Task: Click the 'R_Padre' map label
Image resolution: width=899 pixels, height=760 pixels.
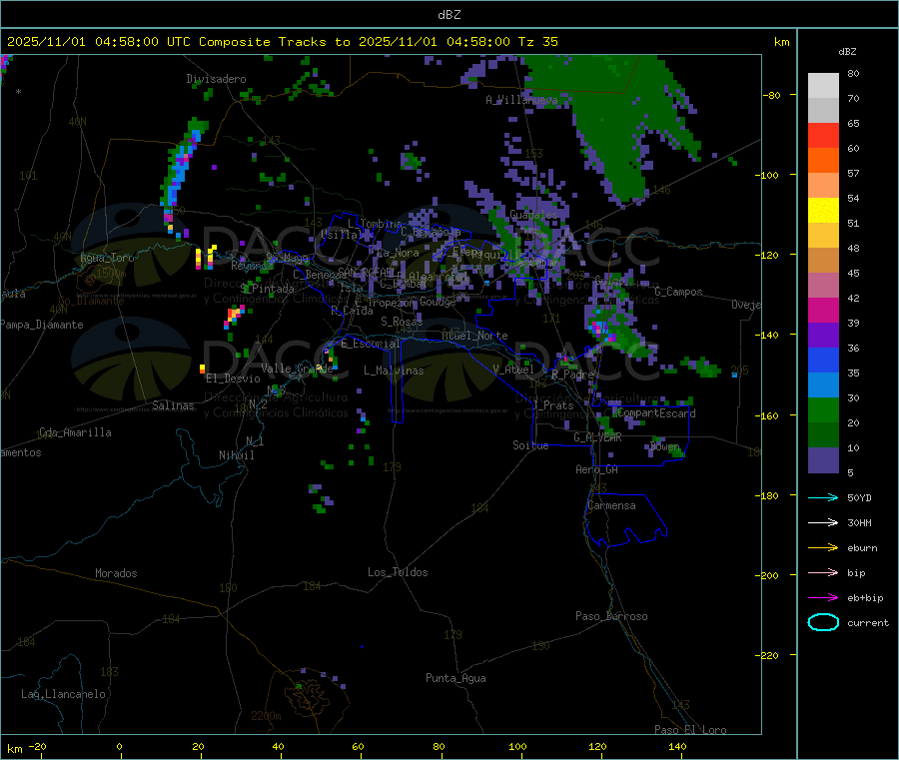Action: pos(572,375)
